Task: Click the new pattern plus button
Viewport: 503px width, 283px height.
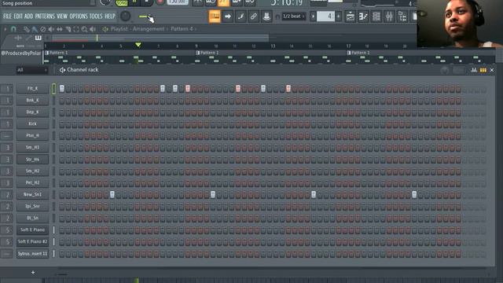Action: (x=339, y=17)
